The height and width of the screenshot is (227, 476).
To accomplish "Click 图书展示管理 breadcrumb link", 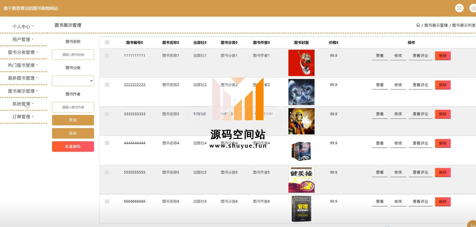I will pyautogui.click(x=436, y=25).
